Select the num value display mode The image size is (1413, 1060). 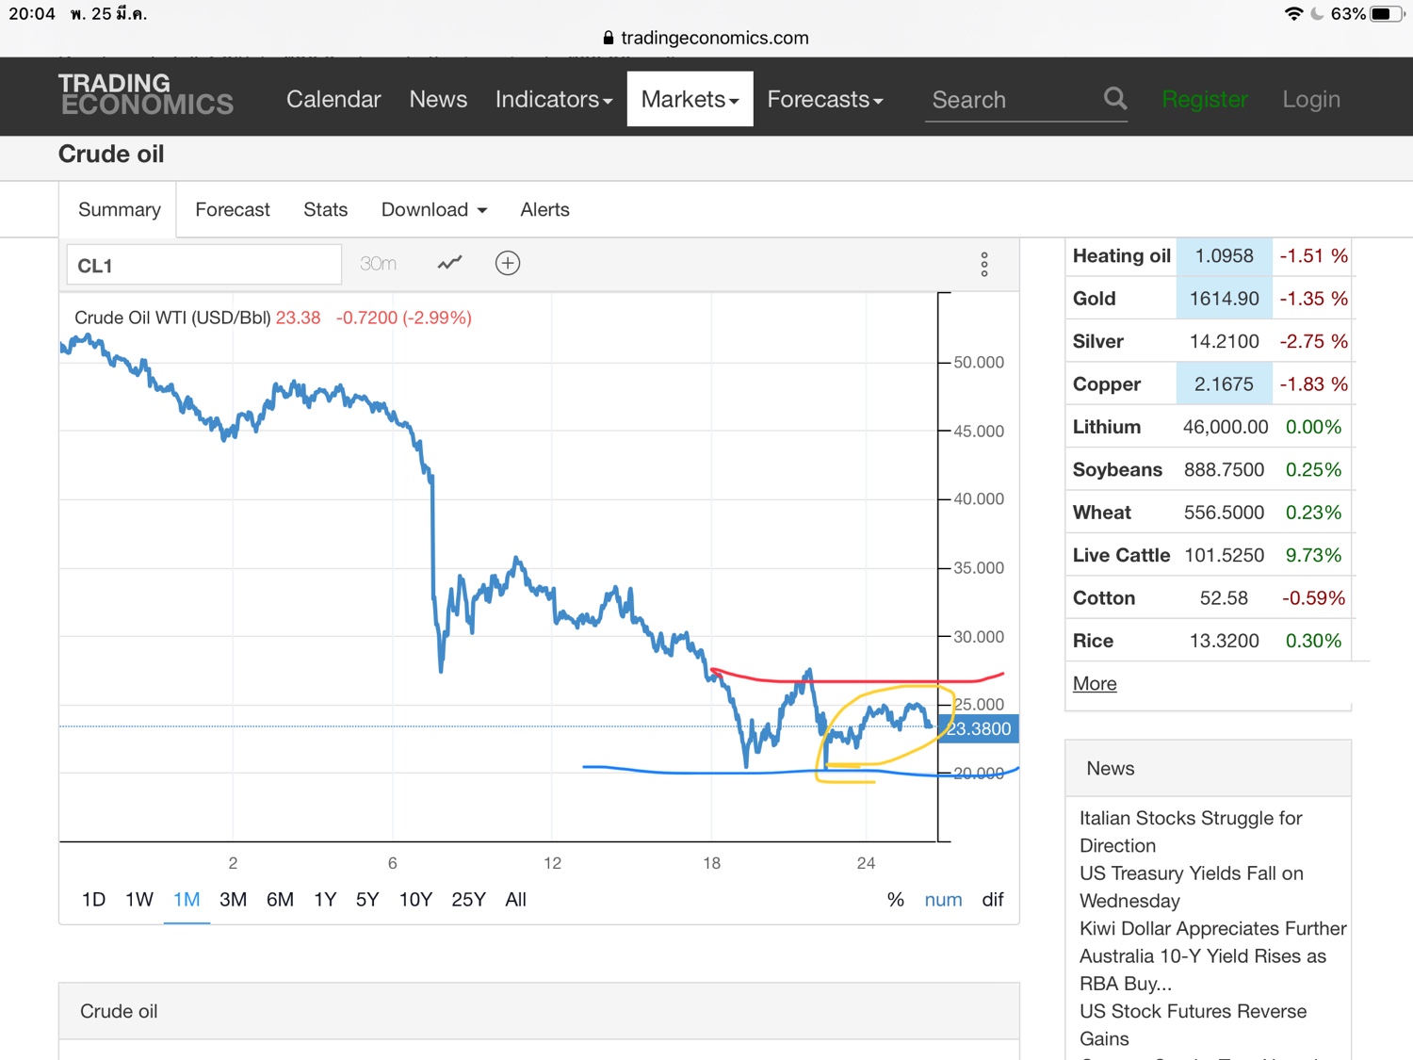[x=943, y=900]
